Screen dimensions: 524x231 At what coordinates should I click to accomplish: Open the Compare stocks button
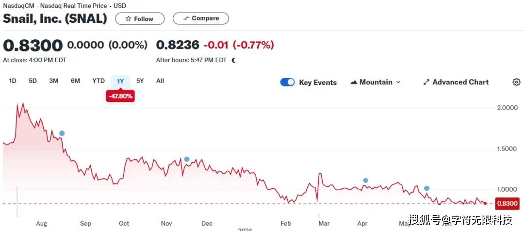click(200, 18)
